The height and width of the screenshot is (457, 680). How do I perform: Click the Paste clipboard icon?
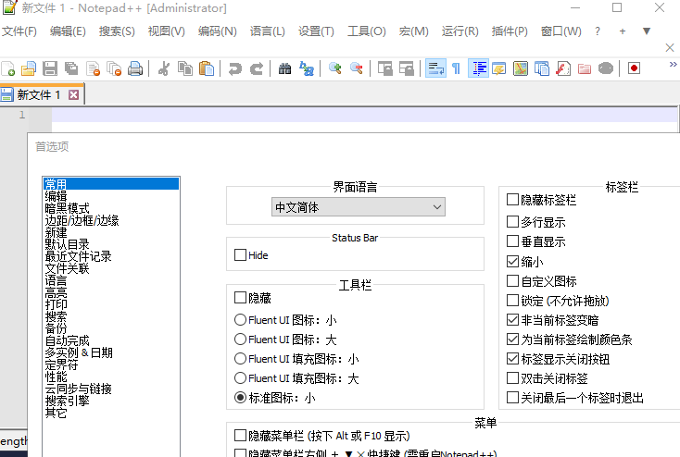207,68
